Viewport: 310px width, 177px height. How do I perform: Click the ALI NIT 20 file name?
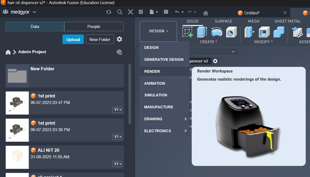pos(48,150)
